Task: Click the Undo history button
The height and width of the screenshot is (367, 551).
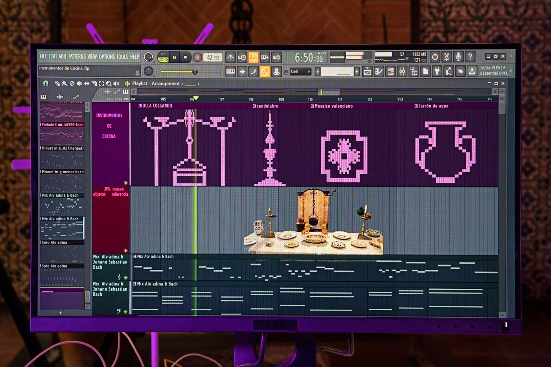Action: coord(435,57)
